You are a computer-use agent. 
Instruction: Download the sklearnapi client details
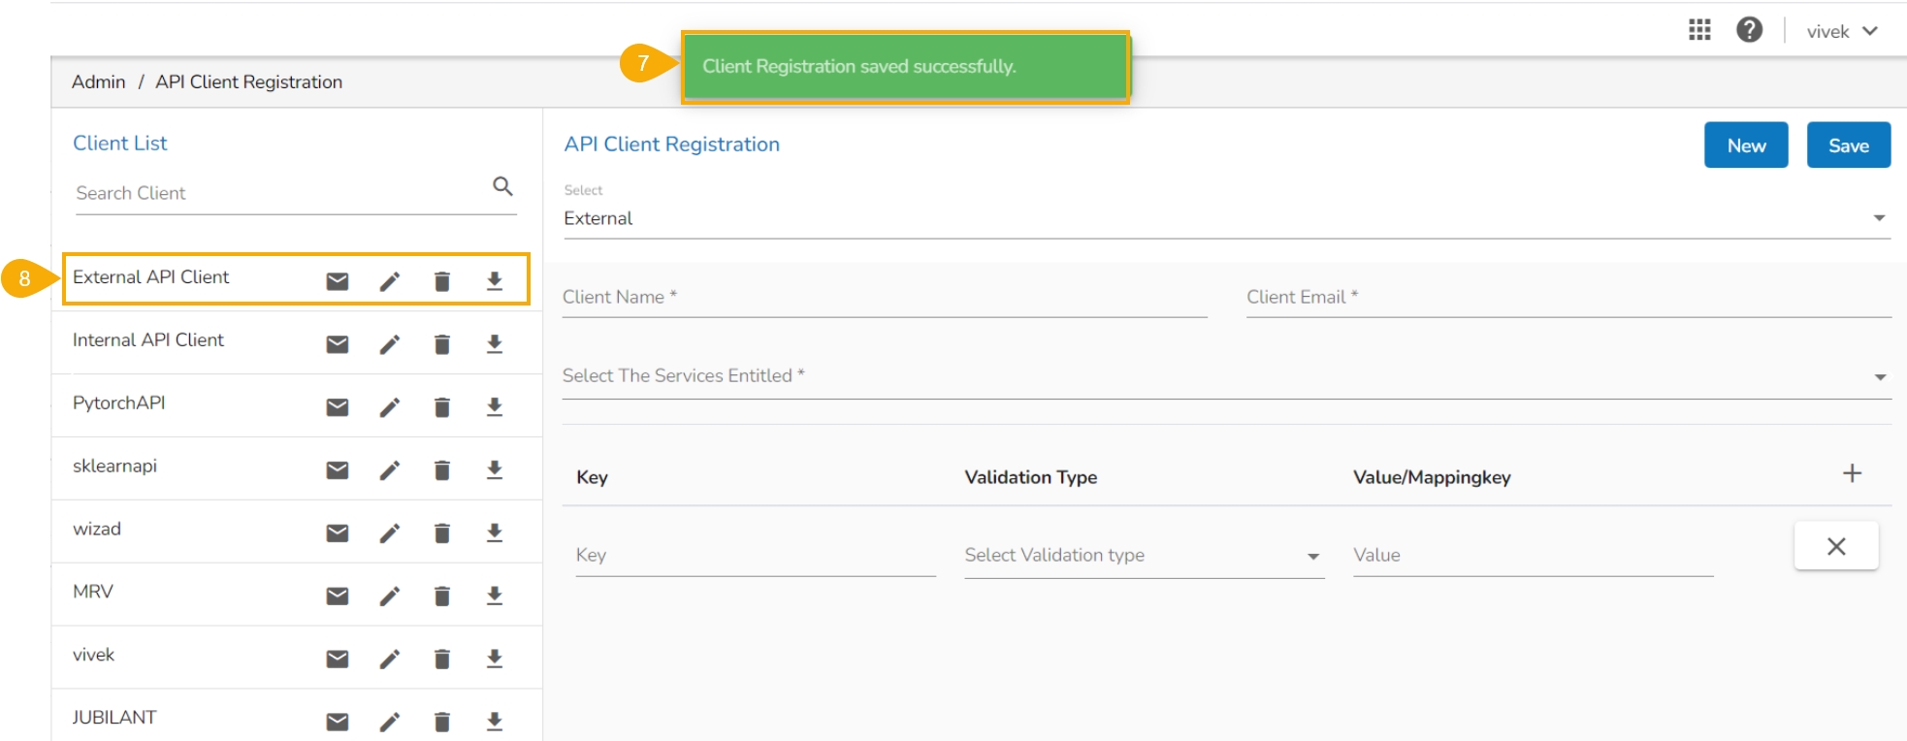coord(495,470)
